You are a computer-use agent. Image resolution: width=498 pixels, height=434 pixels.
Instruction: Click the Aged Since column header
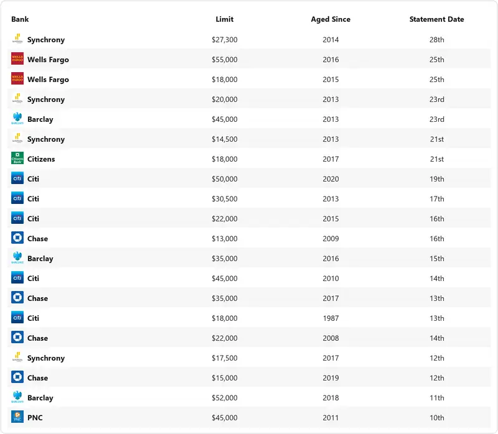pyautogui.click(x=331, y=19)
